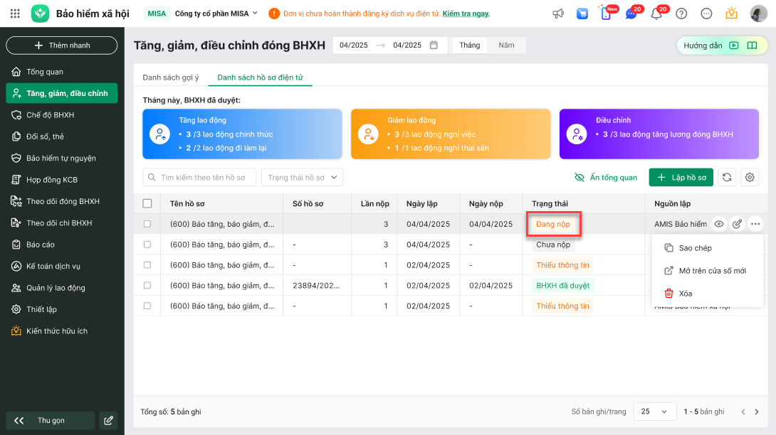Follow the Kiểm tra ngay link

point(466,14)
